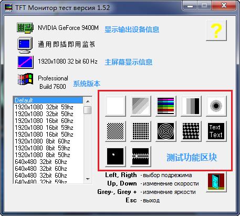Start the white concentric rings test
This screenshot has width=240, height=216.
(166, 131)
